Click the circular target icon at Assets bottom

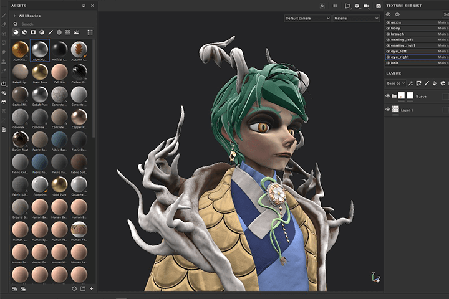[x=74, y=288]
